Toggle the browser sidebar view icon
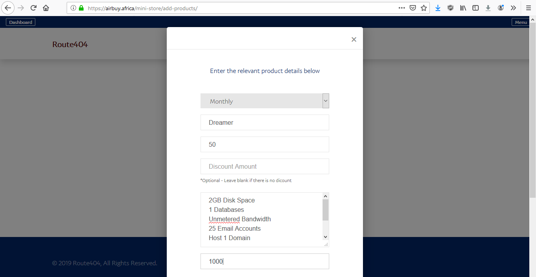536x277 pixels. (476, 8)
